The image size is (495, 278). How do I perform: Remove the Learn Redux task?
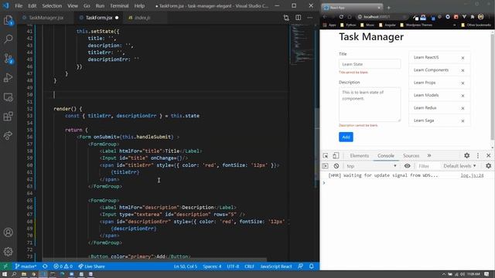[463, 108]
